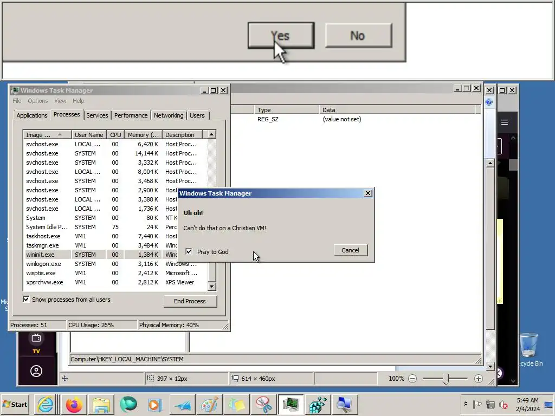Click the Data column header in Registry Editor
Viewport: 555px width, 416px height.
coord(397,110)
